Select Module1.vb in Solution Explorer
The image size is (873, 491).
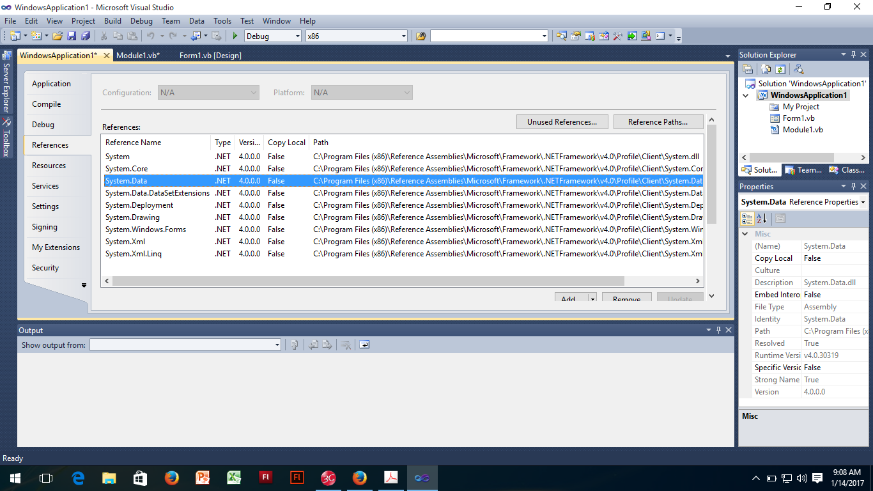(x=803, y=130)
